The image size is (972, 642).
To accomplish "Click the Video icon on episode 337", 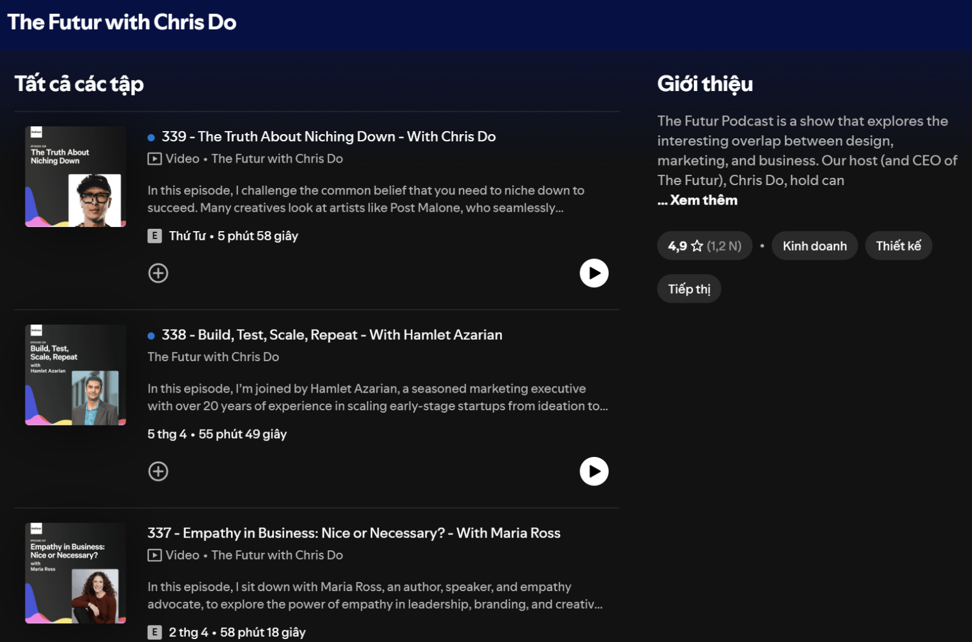I will click(154, 555).
